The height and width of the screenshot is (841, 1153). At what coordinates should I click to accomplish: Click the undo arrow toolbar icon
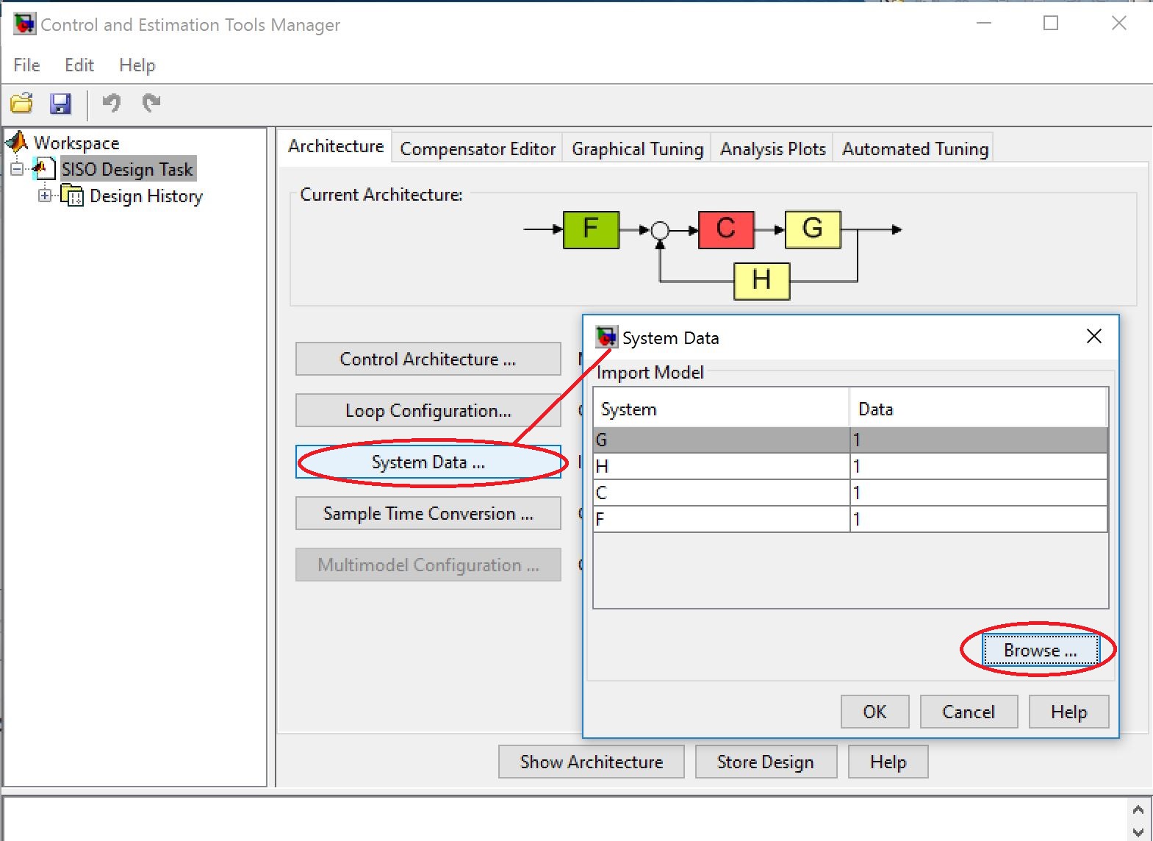112,103
